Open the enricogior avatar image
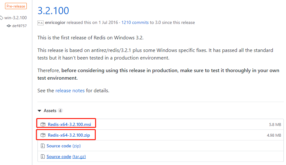This screenshot has width=286, height=165. pyautogui.click(x=40, y=23)
